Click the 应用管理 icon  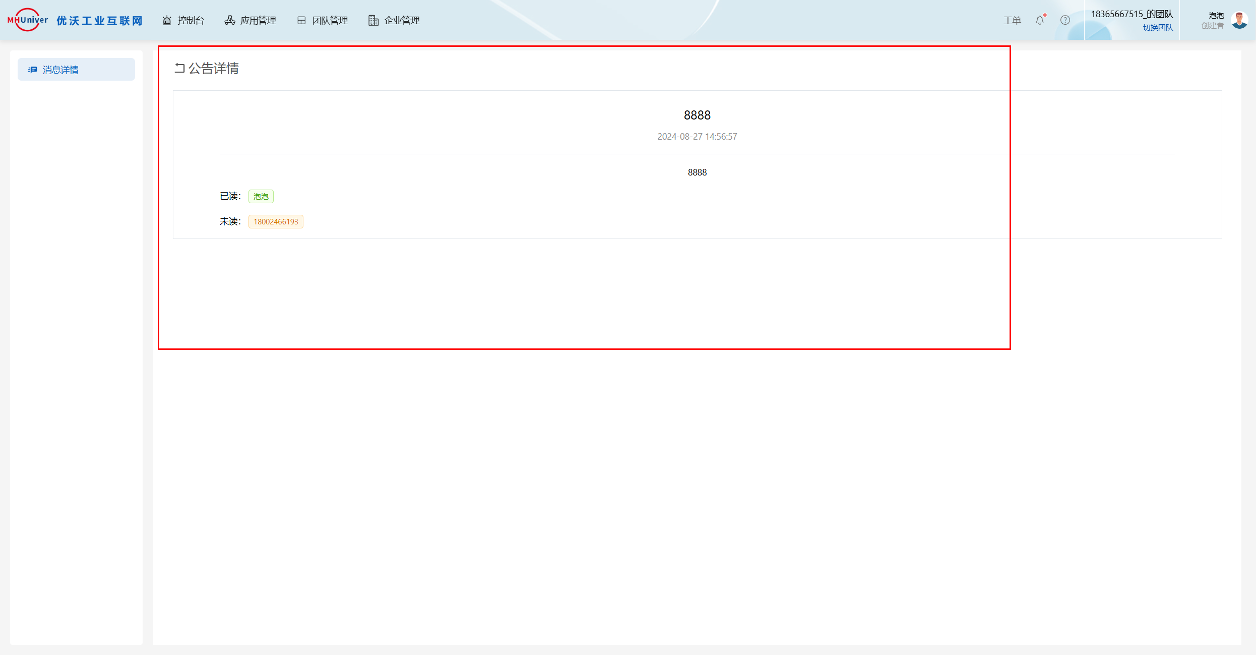[230, 20]
